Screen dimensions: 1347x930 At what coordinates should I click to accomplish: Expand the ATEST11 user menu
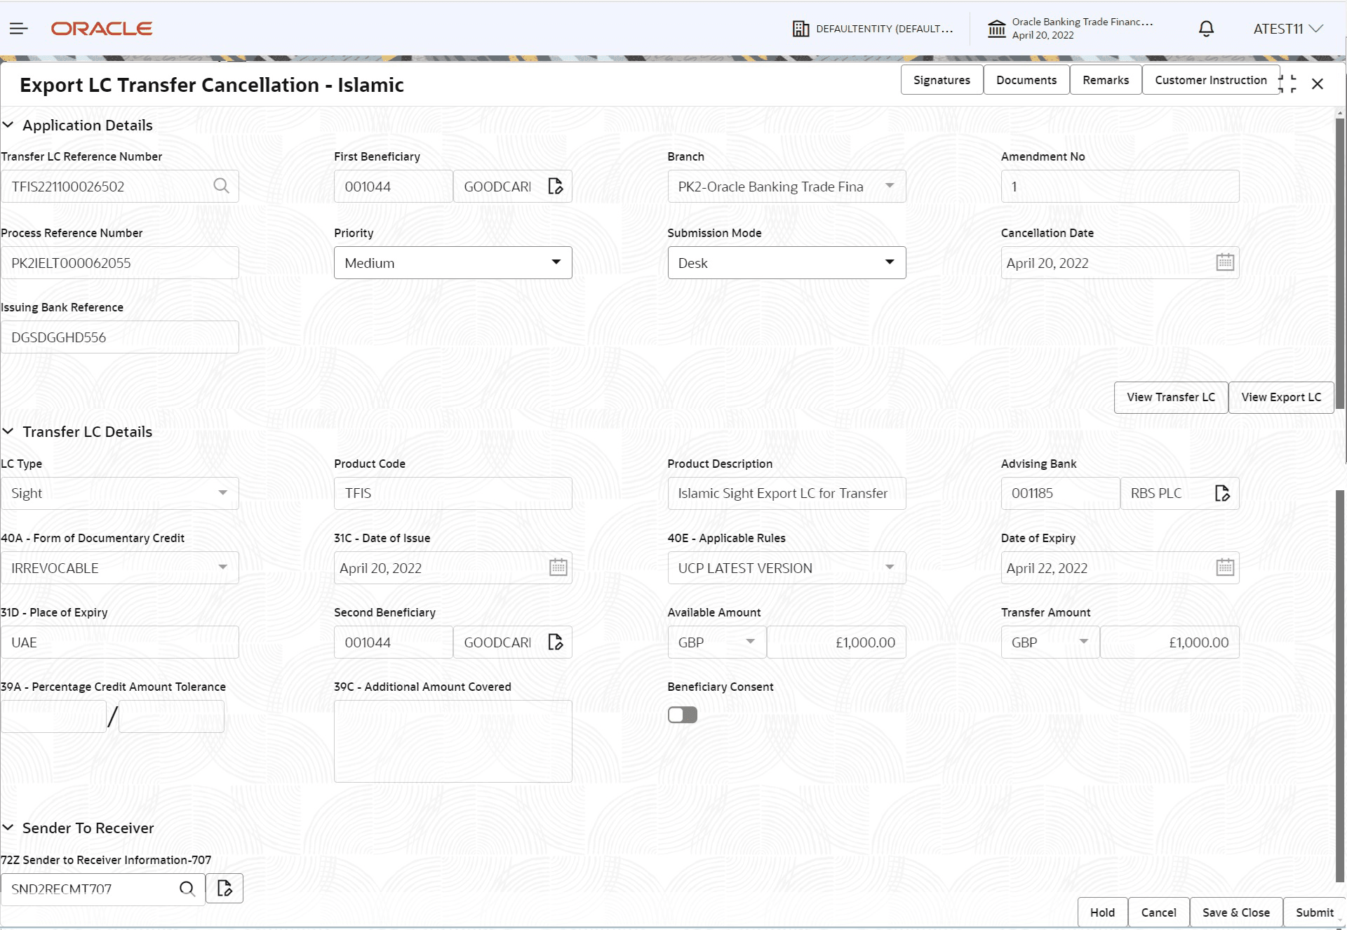[1288, 29]
